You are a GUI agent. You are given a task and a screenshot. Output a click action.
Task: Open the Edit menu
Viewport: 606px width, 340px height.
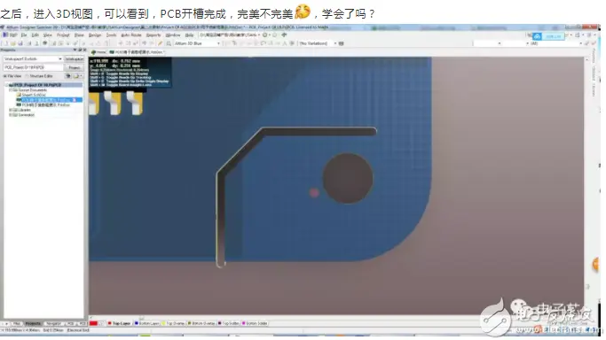click(35, 35)
